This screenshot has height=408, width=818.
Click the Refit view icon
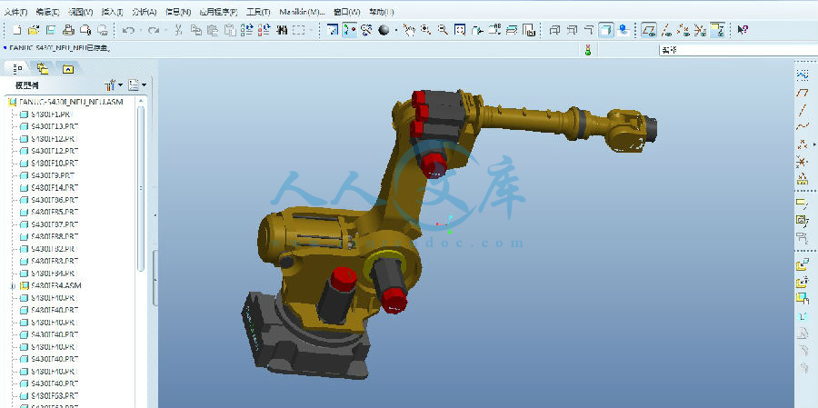point(461,30)
